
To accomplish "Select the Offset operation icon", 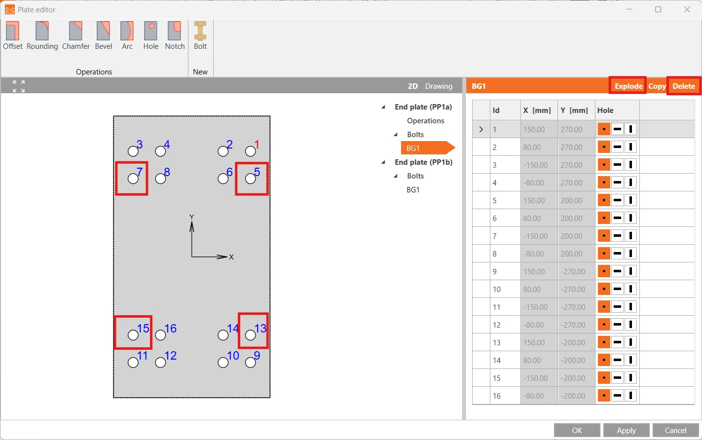I will [13, 36].
